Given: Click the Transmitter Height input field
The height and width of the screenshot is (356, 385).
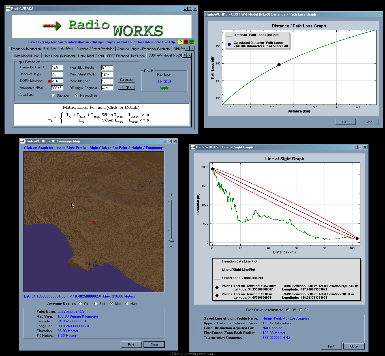Looking at the screenshot, I should click(x=57, y=68).
